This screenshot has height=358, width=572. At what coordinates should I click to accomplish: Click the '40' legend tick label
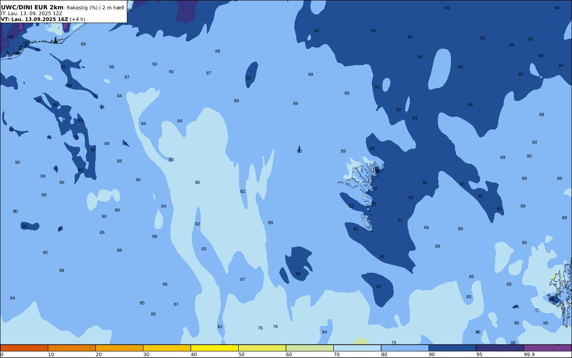[x=193, y=354]
